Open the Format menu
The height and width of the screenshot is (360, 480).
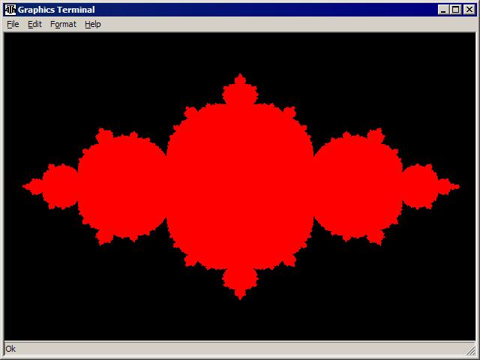point(63,24)
